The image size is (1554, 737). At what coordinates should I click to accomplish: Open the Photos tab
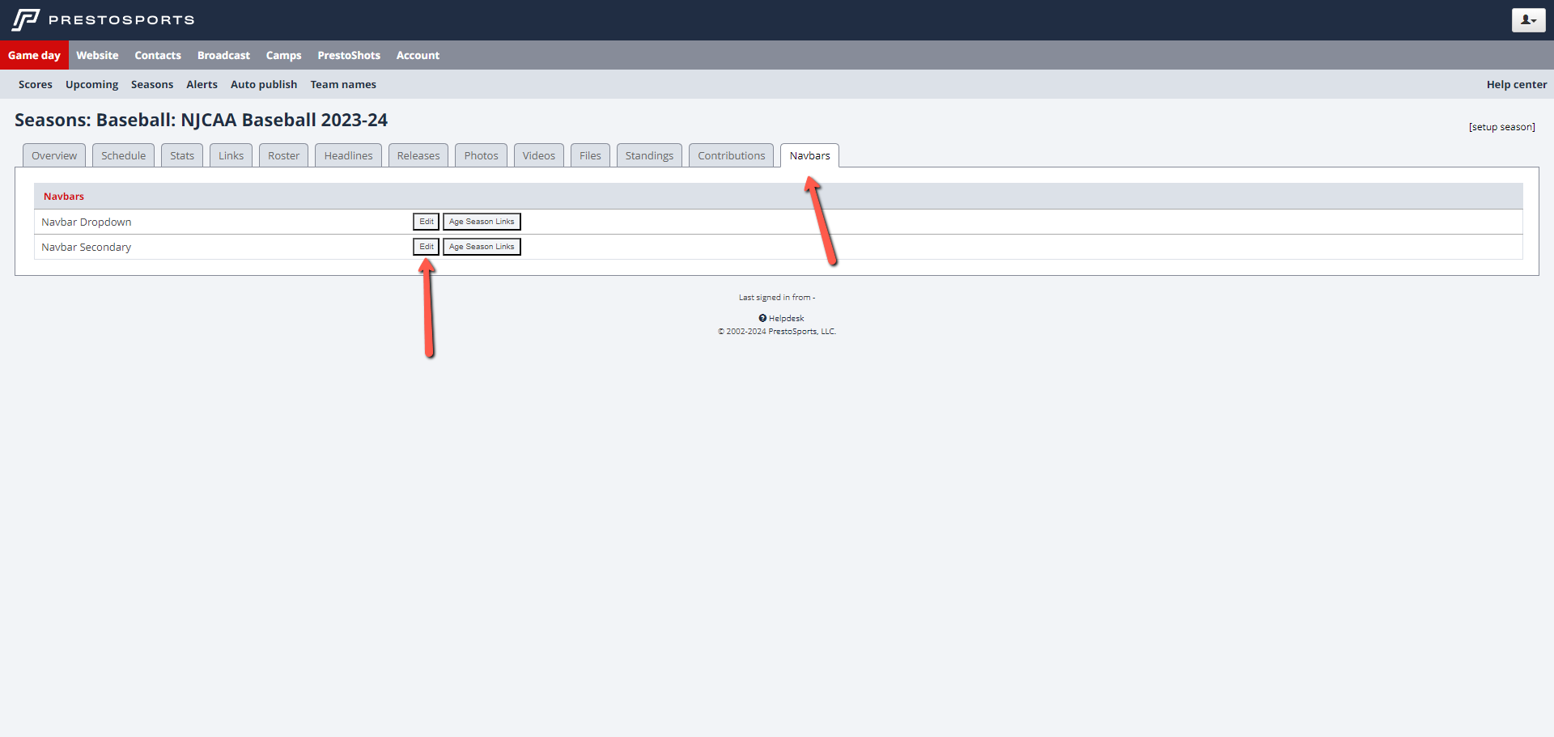tap(481, 155)
